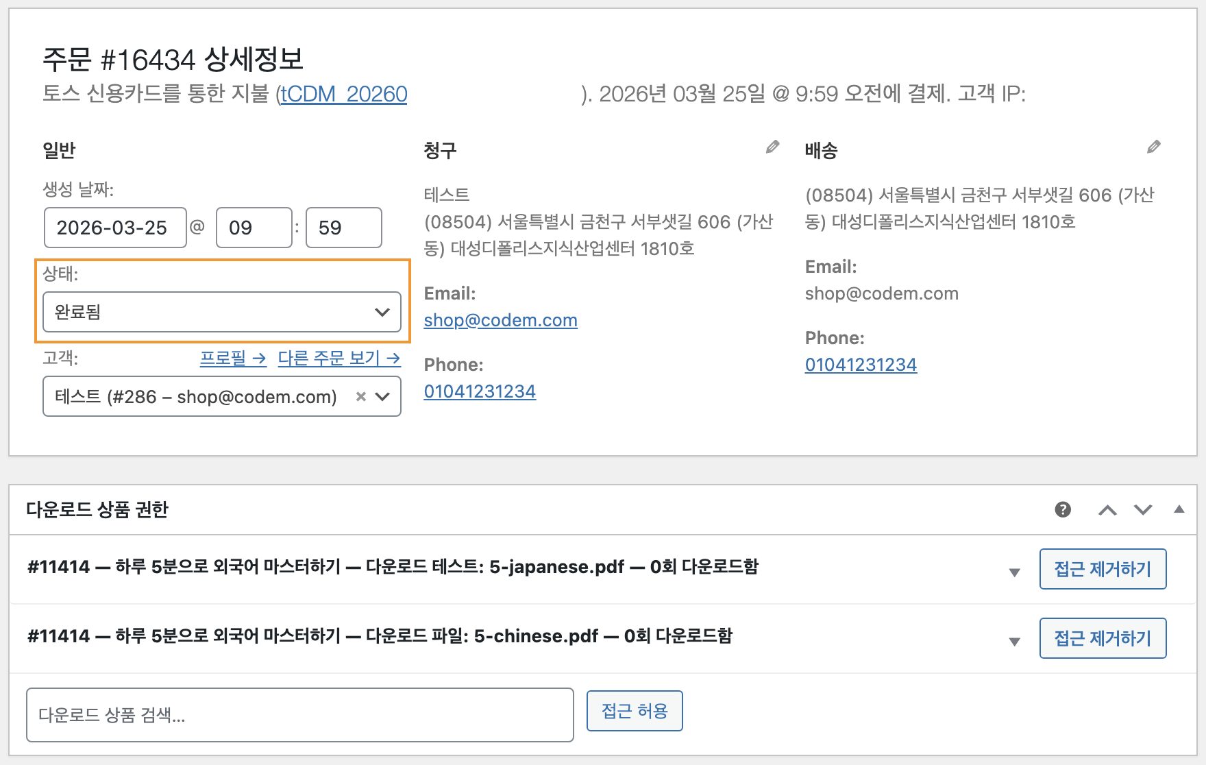Open help for download permissions panel

click(x=1063, y=509)
